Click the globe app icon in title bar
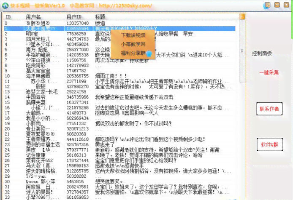 click(x=5, y=5)
